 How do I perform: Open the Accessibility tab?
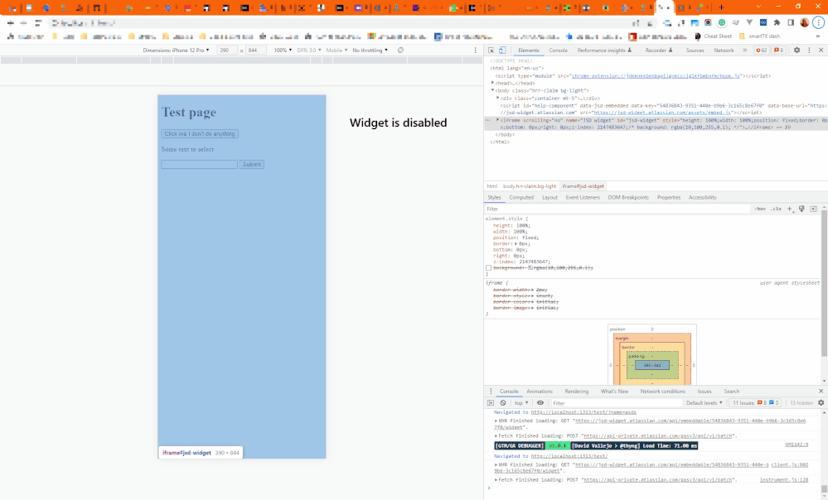coord(702,197)
